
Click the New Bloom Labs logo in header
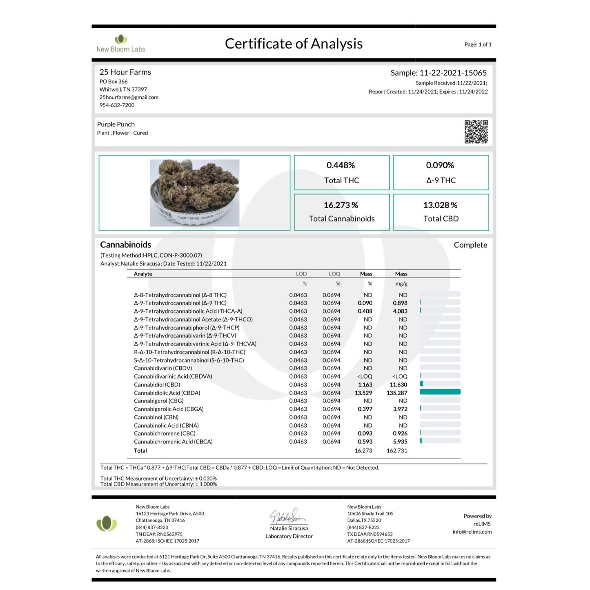click(121, 44)
